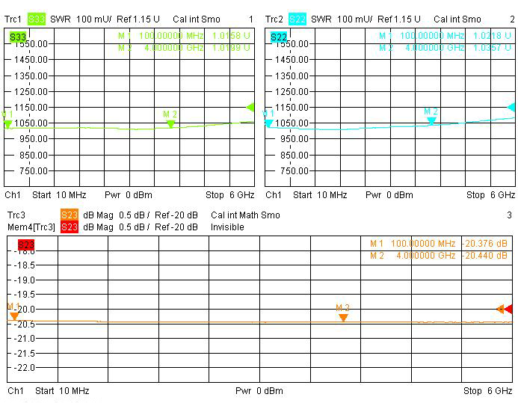Click the green reference level triangle of S33 diagram
The height and width of the screenshot is (403, 518).
coord(250,107)
